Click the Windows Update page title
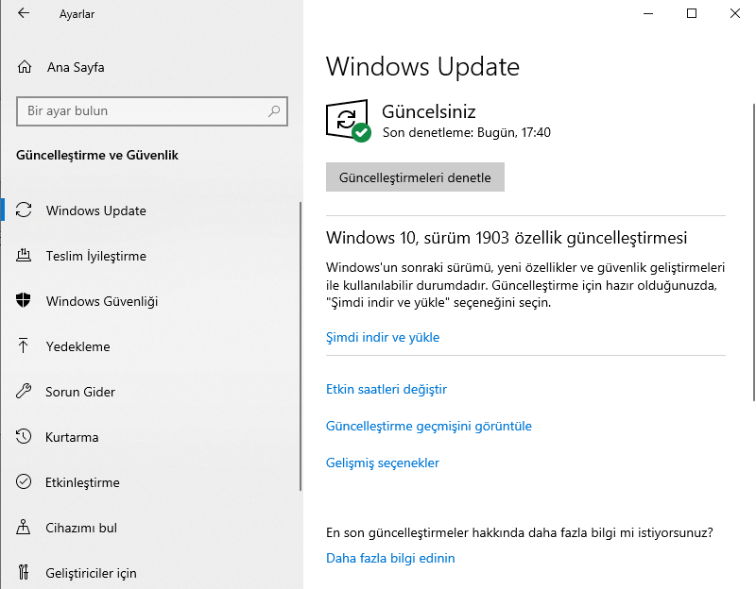Viewport: 756px width, 589px height. pyautogui.click(x=422, y=66)
